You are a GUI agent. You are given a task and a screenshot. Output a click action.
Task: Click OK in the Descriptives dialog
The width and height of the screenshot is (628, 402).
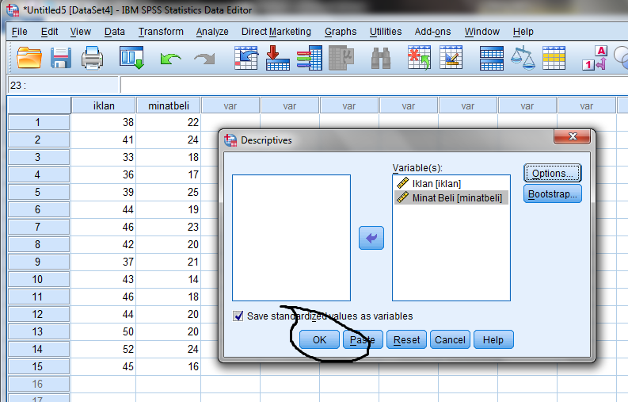coord(319,340)
